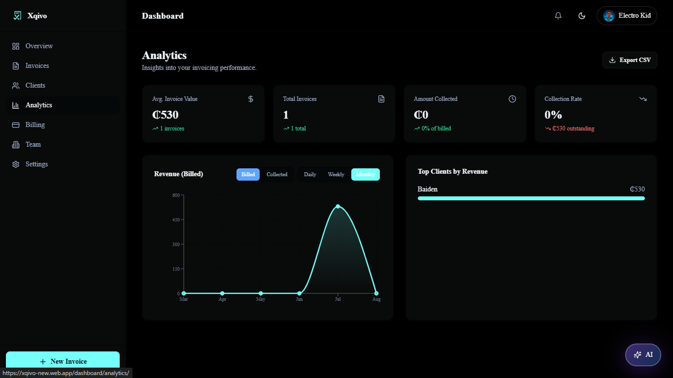The width and height of the screenshot is (673, 378).
Task: Select the Monthly time range
Action: pos(366,174)
